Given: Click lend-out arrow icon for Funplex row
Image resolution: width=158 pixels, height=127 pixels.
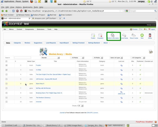Looking at the screenshot, I should click(121, 65).
